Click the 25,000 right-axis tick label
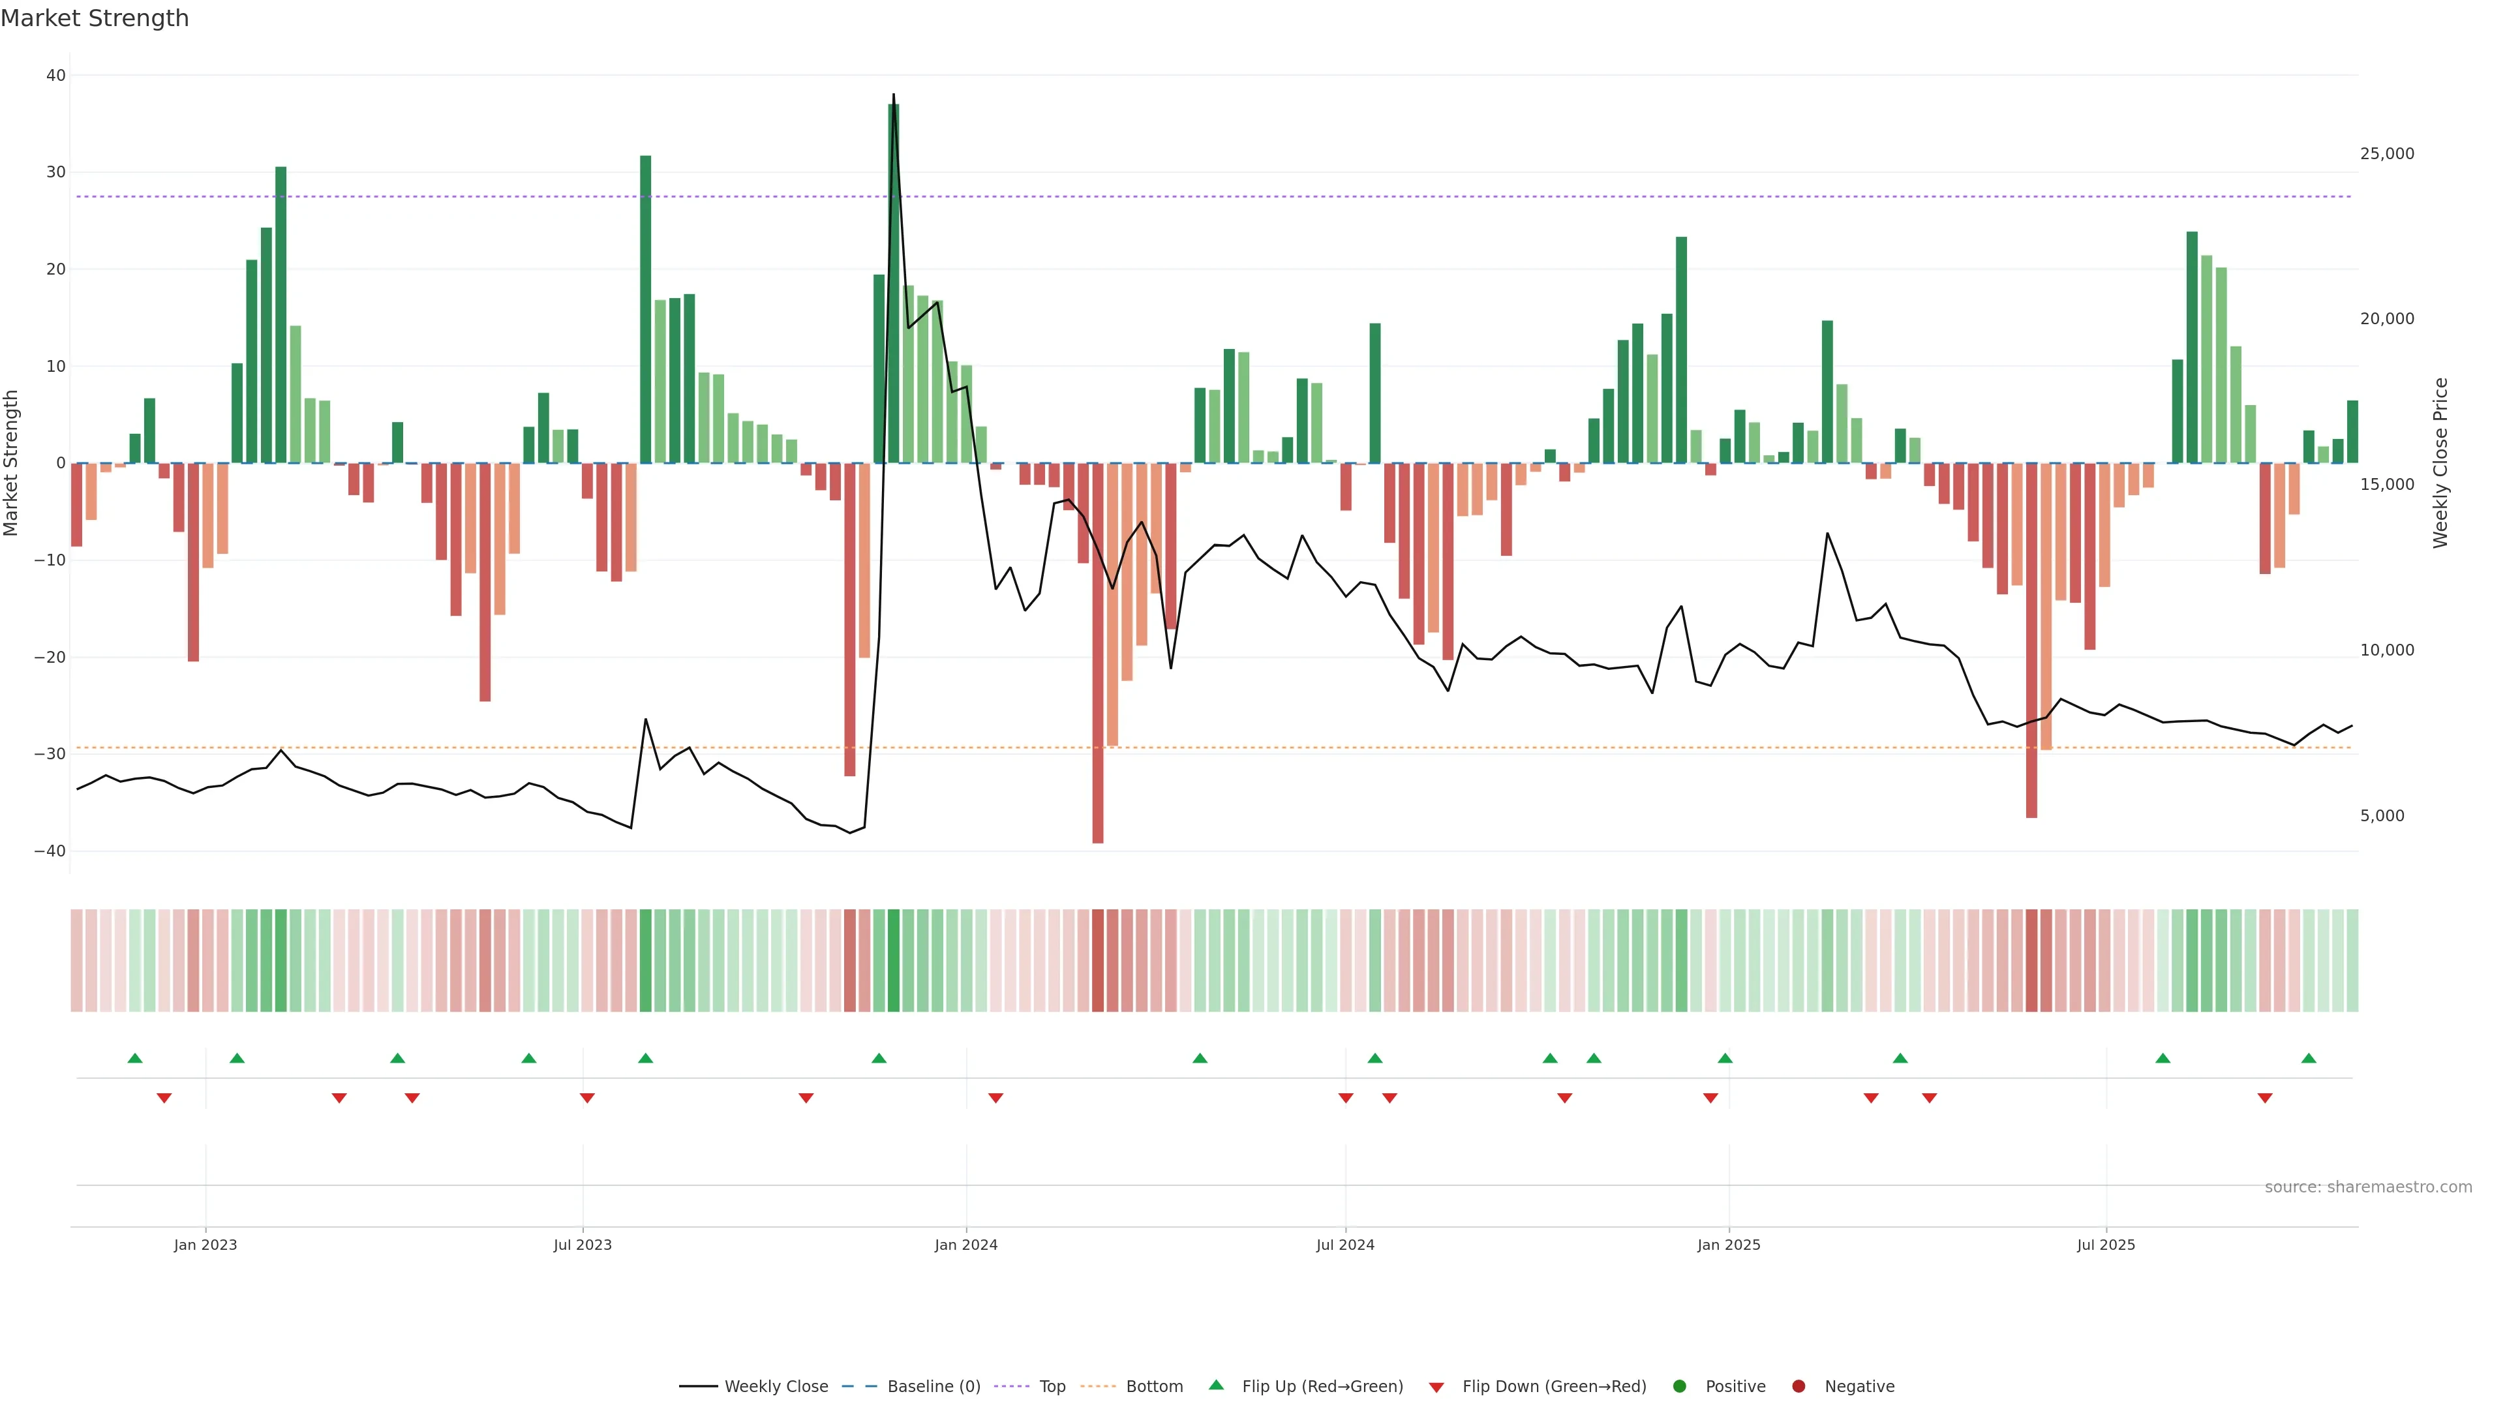The image size is (2505, 1409). pos(2386,154)
